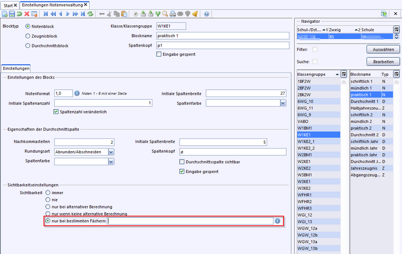Screen dimensions: 402x254
Task: Click the Auswählen button
Action: (383, 49)
